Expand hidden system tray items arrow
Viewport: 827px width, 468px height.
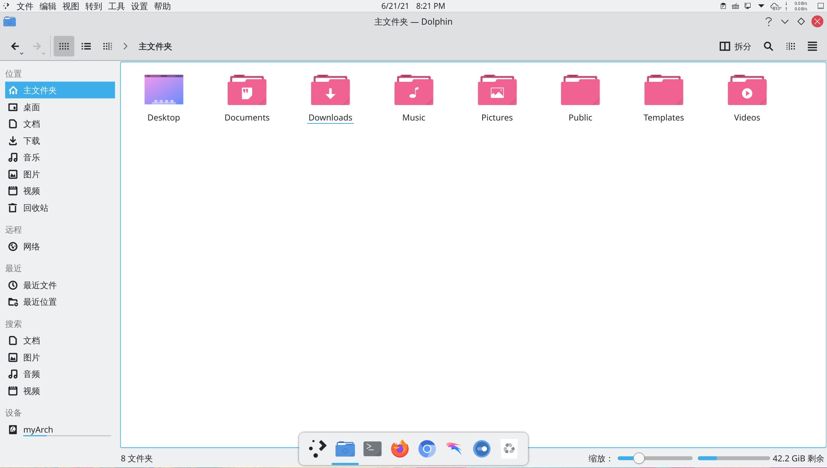pos(761,6)
